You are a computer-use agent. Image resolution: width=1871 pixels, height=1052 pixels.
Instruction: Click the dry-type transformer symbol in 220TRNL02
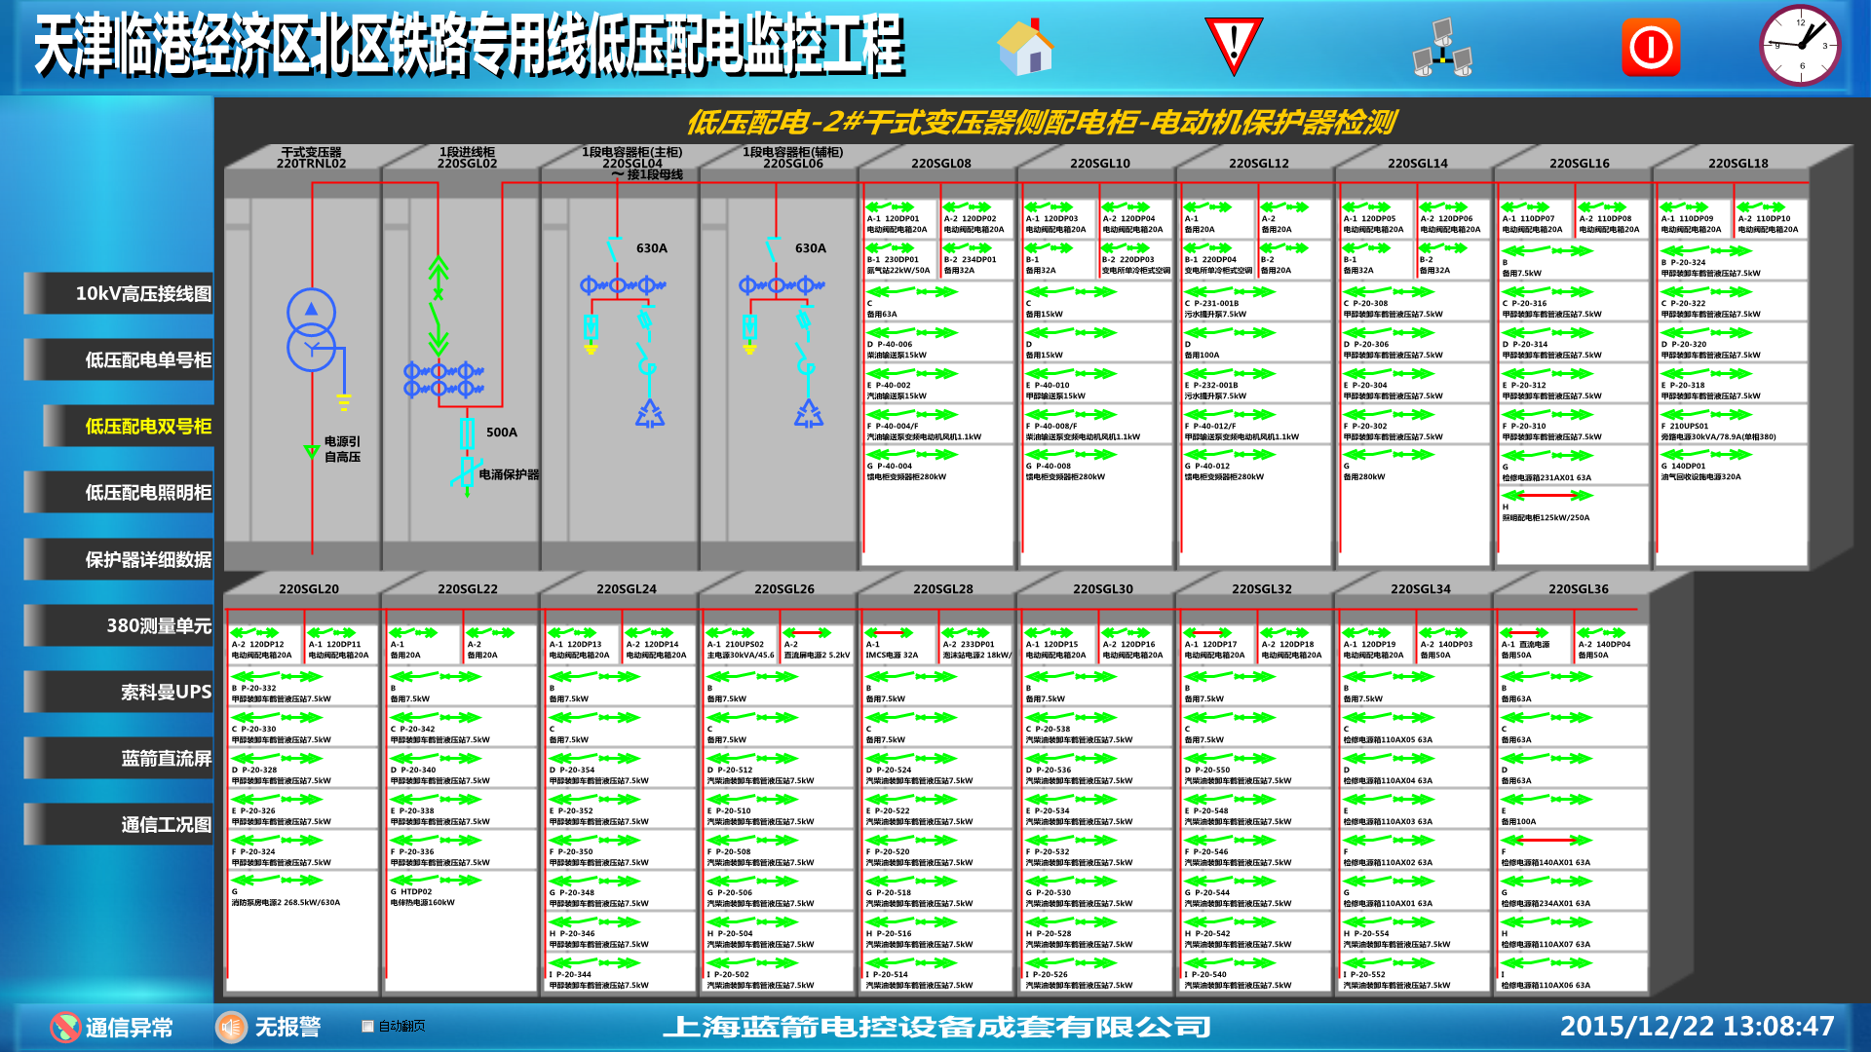click(311, 329)
